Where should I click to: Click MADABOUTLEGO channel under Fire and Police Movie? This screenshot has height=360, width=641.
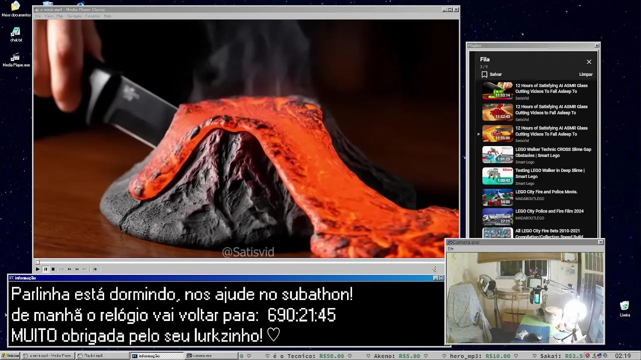(x=529, y=198)
